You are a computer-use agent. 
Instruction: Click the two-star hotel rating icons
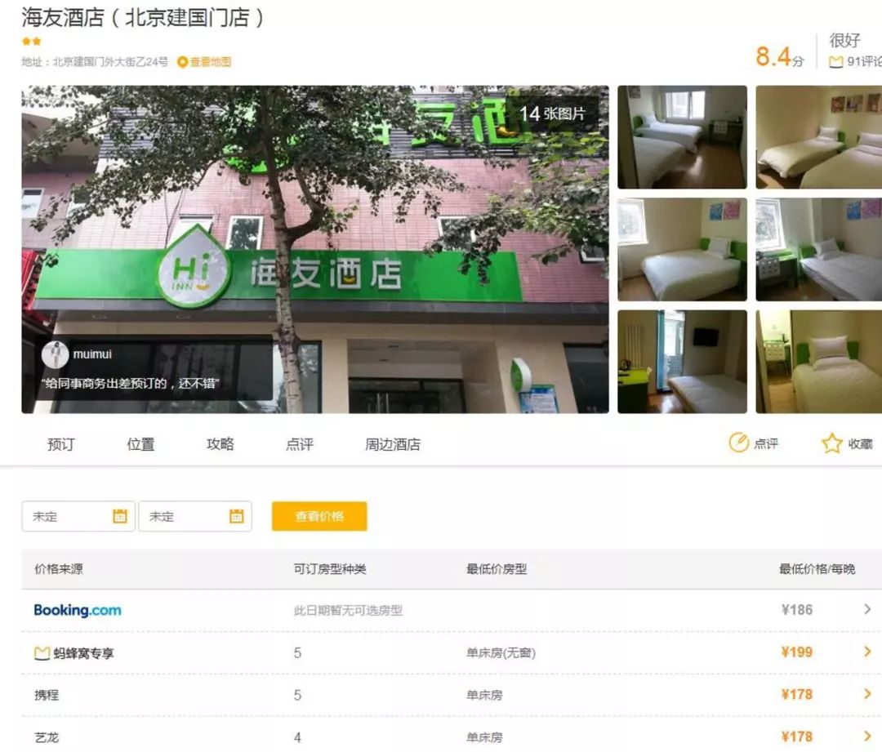coord(32,41)
